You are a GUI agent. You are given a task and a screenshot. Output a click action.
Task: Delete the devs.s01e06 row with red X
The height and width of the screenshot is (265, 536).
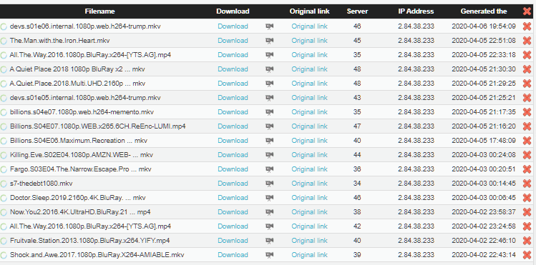pyautogui.click(x=527, y=26)
